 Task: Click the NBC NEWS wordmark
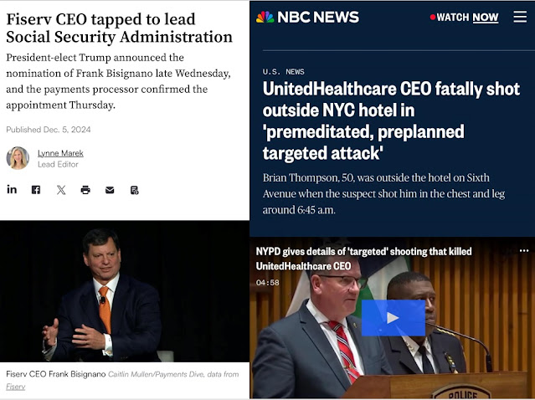tap(318, 17)
